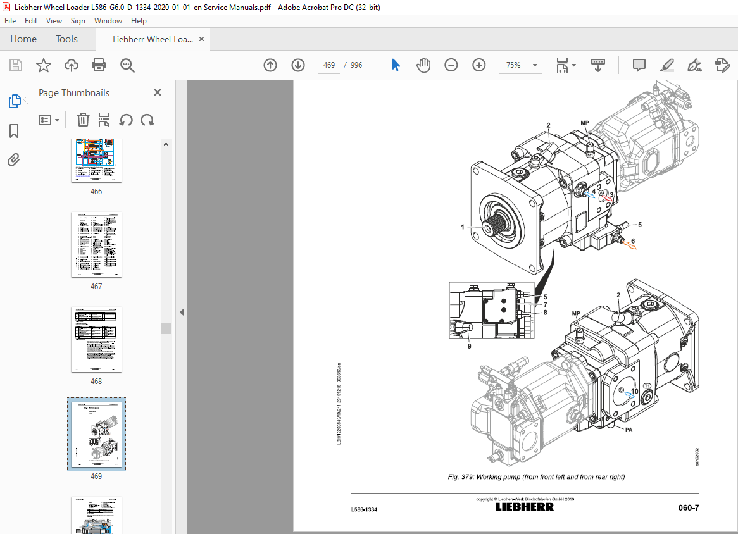Click the upload to cloud icon
Viewport: 738px width, 534px height.
pos(71,65)
